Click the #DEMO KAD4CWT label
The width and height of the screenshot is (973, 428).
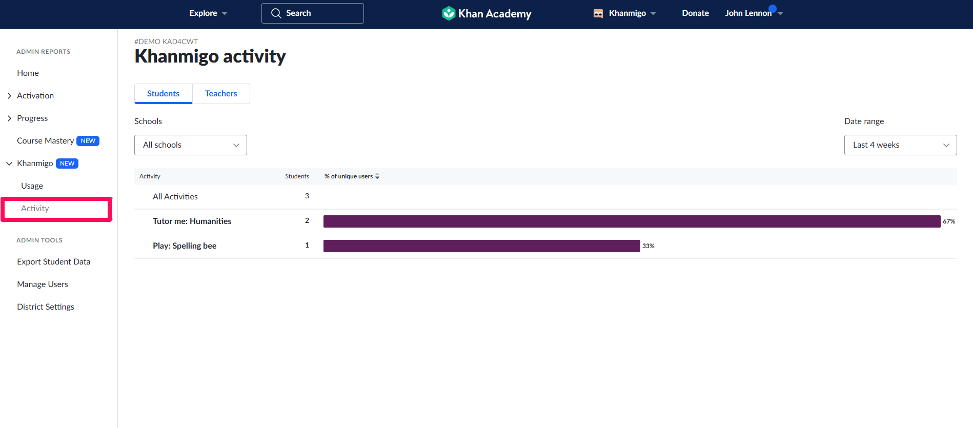(166, 42)
